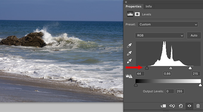The width and height of the screenshot is (203, 112).
Task: Select the white point eyedropper
Action: 129,61
